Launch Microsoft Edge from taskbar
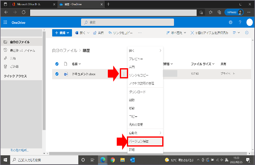Image resolution: width=255 pixels, height=165 pixels. pos(103,160)
